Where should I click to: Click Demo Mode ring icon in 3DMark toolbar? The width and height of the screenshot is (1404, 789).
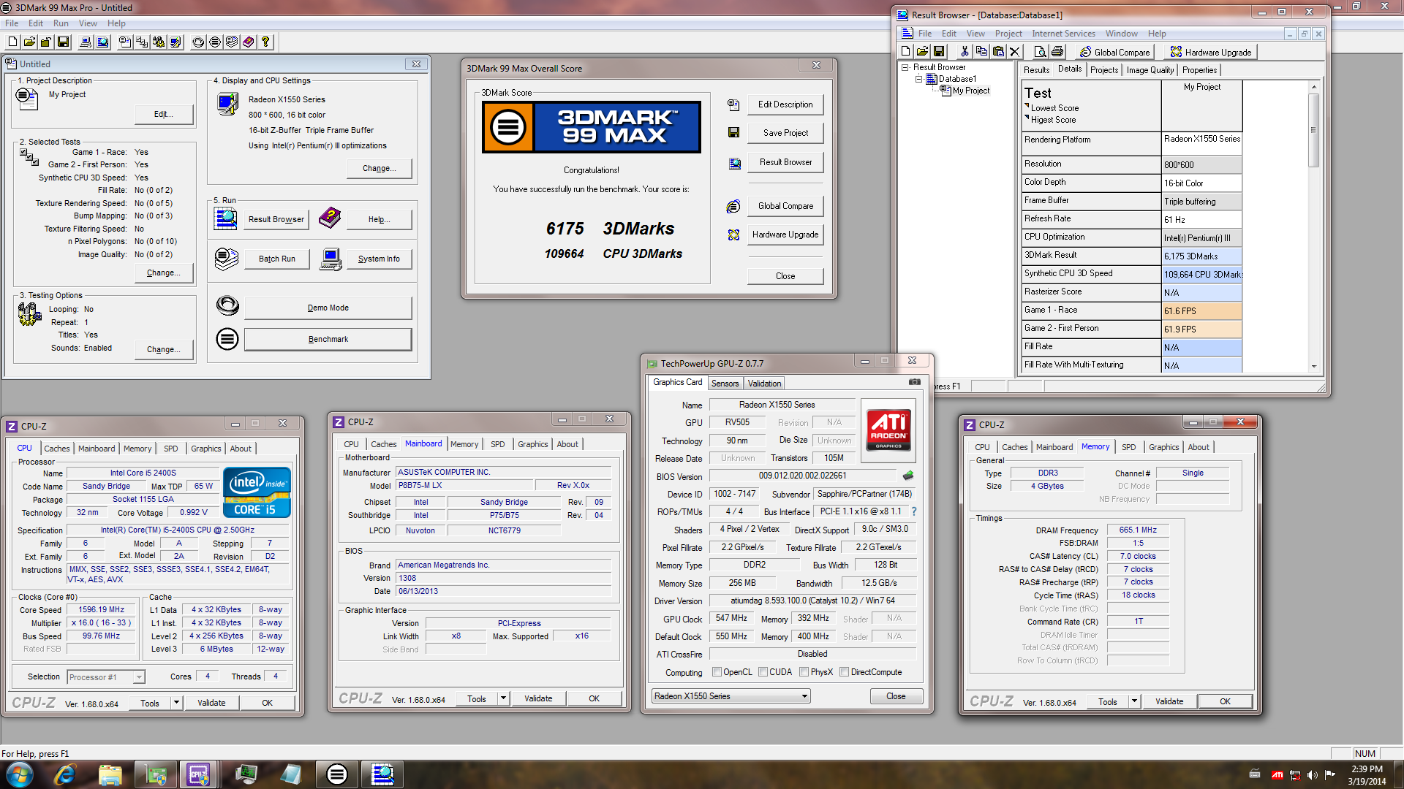click(198, 42)
